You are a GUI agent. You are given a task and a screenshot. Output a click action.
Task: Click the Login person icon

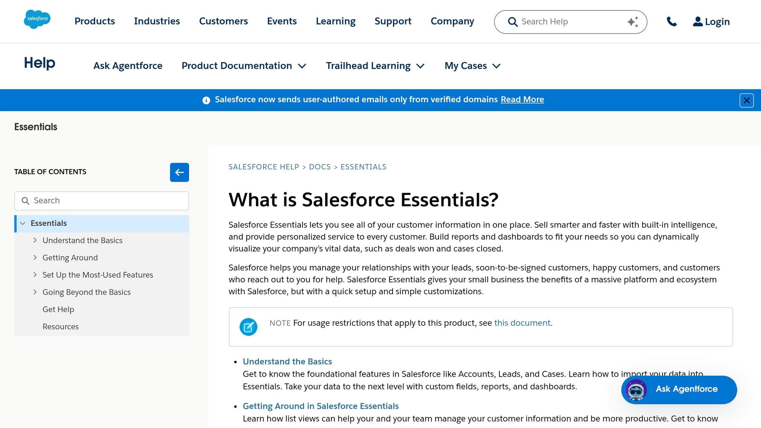[697, 21]
